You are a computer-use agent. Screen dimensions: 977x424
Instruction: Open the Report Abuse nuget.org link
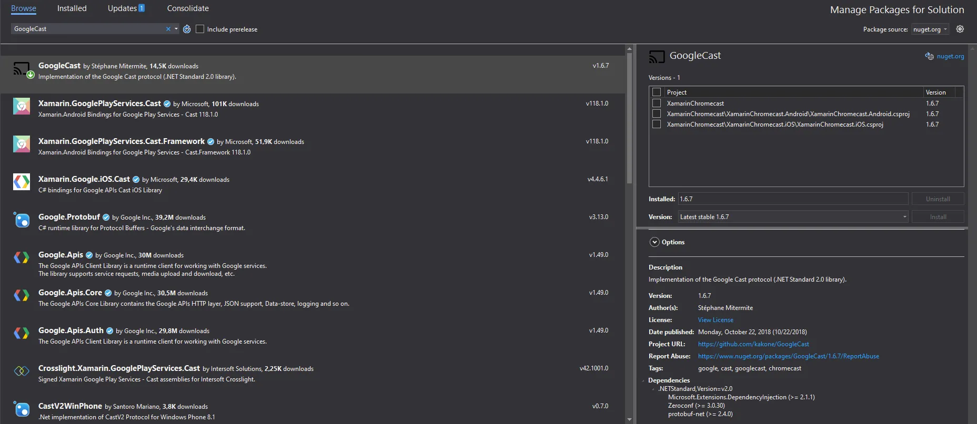click(x=789, y=356)
